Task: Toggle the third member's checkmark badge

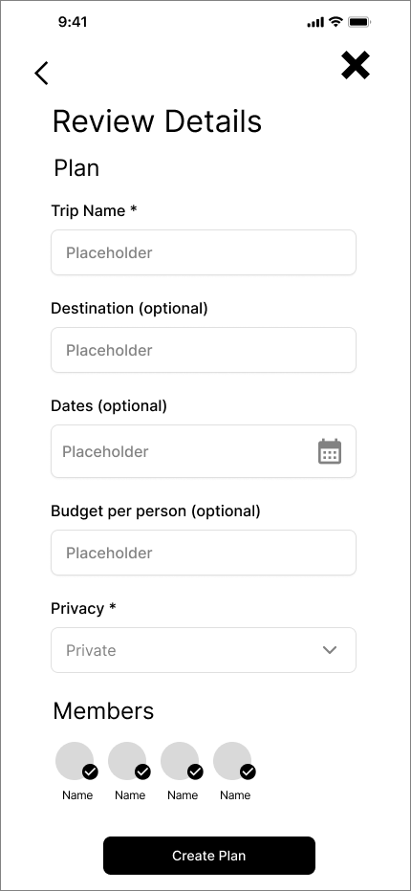Action: click(195, 771)
